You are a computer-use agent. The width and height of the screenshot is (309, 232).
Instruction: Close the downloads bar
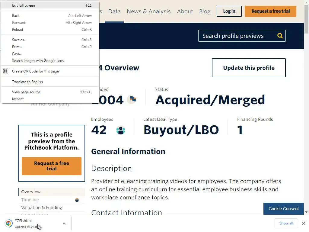[304, 223]
